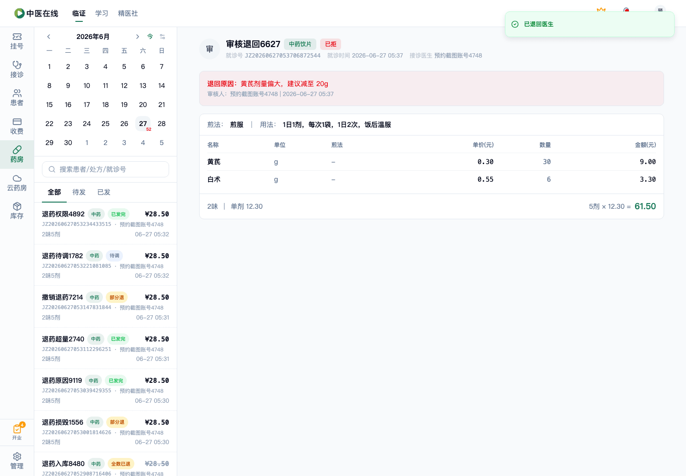Click the 中药饮片 tag beside 审核退回6627
Viewport: 686px width, 476px height.
300,44
